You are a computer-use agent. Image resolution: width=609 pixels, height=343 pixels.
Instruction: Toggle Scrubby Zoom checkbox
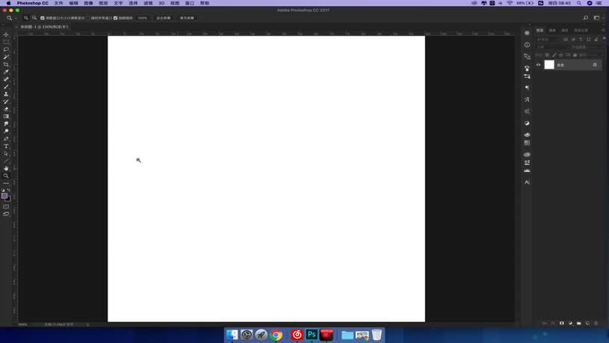pyautogui.click(x=115, y=18)
